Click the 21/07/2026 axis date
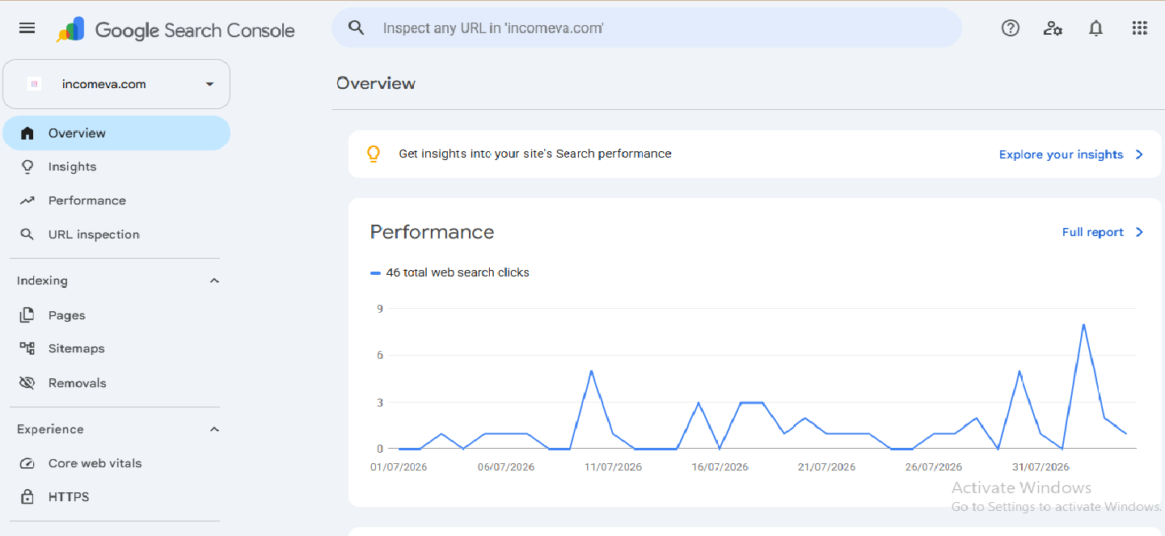 [x=826, y=467]
